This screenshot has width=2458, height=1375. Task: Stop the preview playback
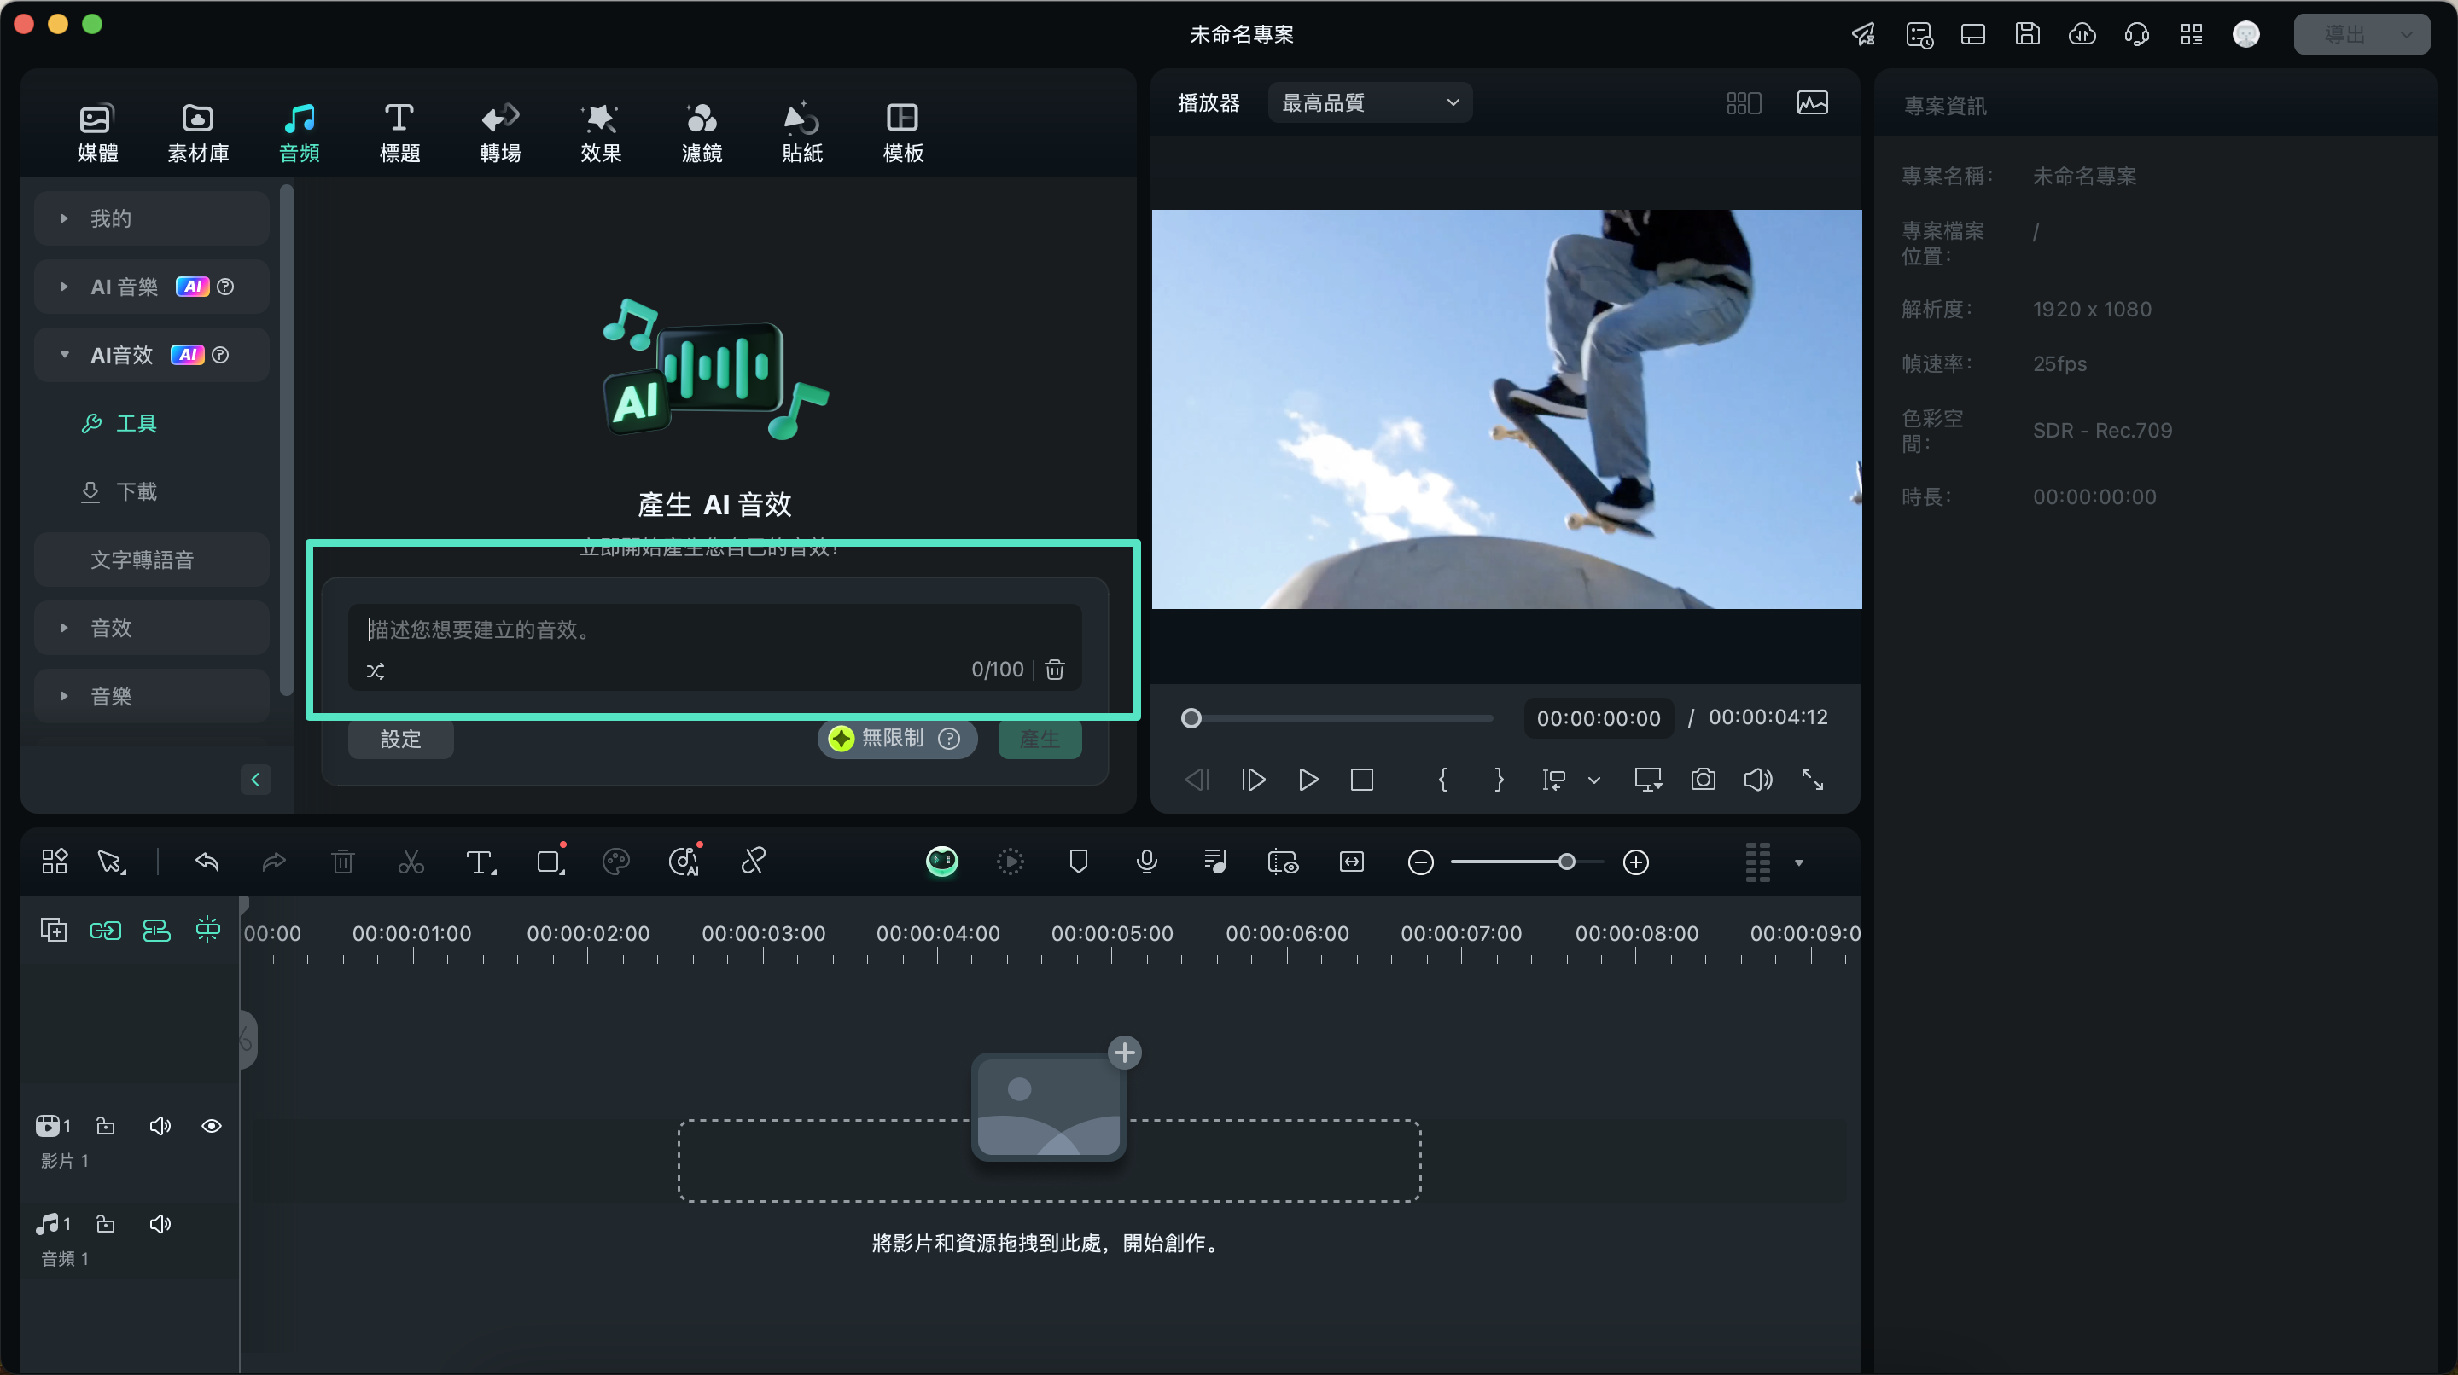[x=1361, y=780]
